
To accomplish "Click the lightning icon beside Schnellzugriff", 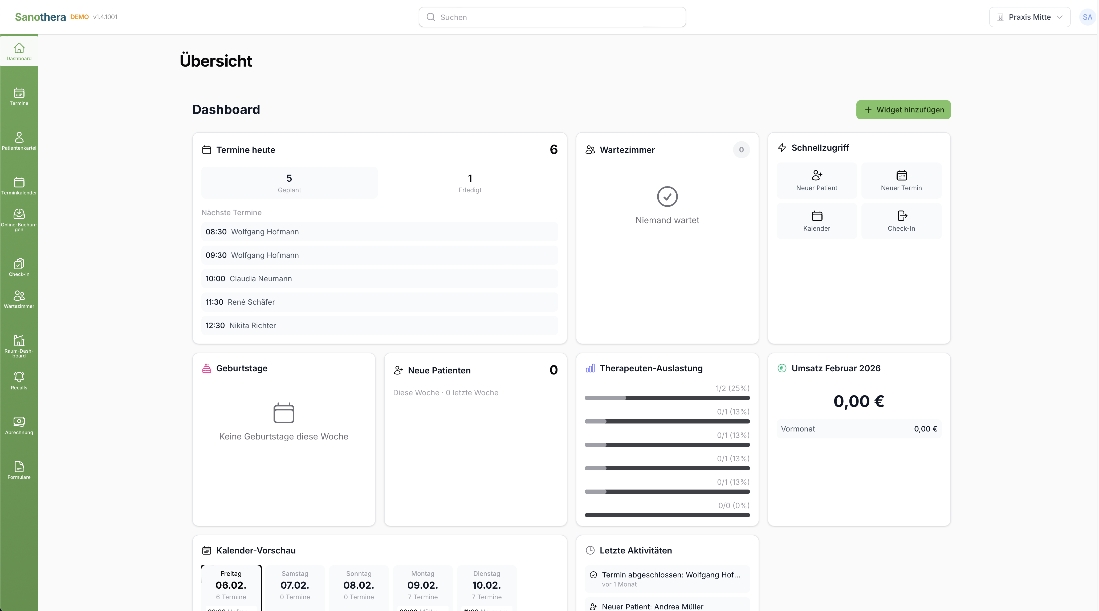I will [x=781, y=148].
